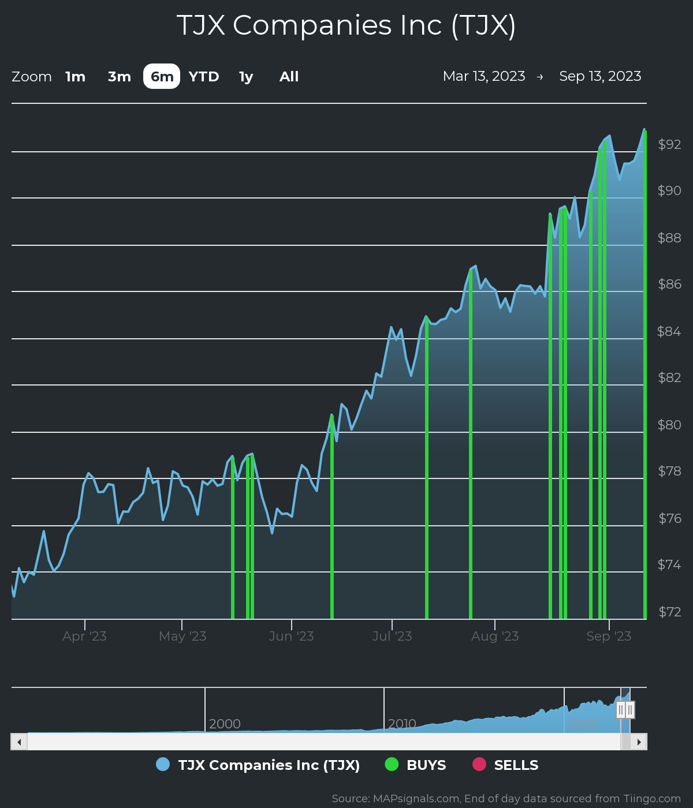Click the navigator right scroll arrow

tap(639, 742)
